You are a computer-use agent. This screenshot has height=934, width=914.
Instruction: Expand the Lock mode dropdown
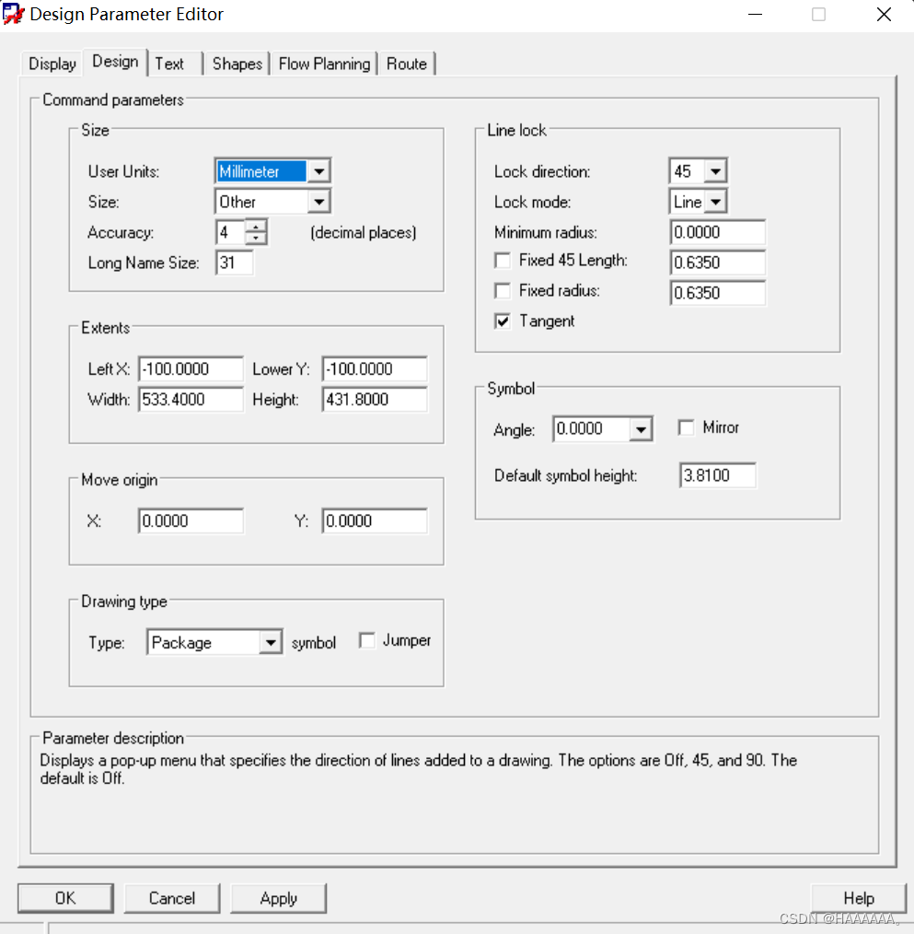coord(716,202)
